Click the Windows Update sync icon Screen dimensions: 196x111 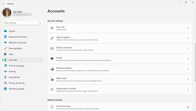(5, 89)
